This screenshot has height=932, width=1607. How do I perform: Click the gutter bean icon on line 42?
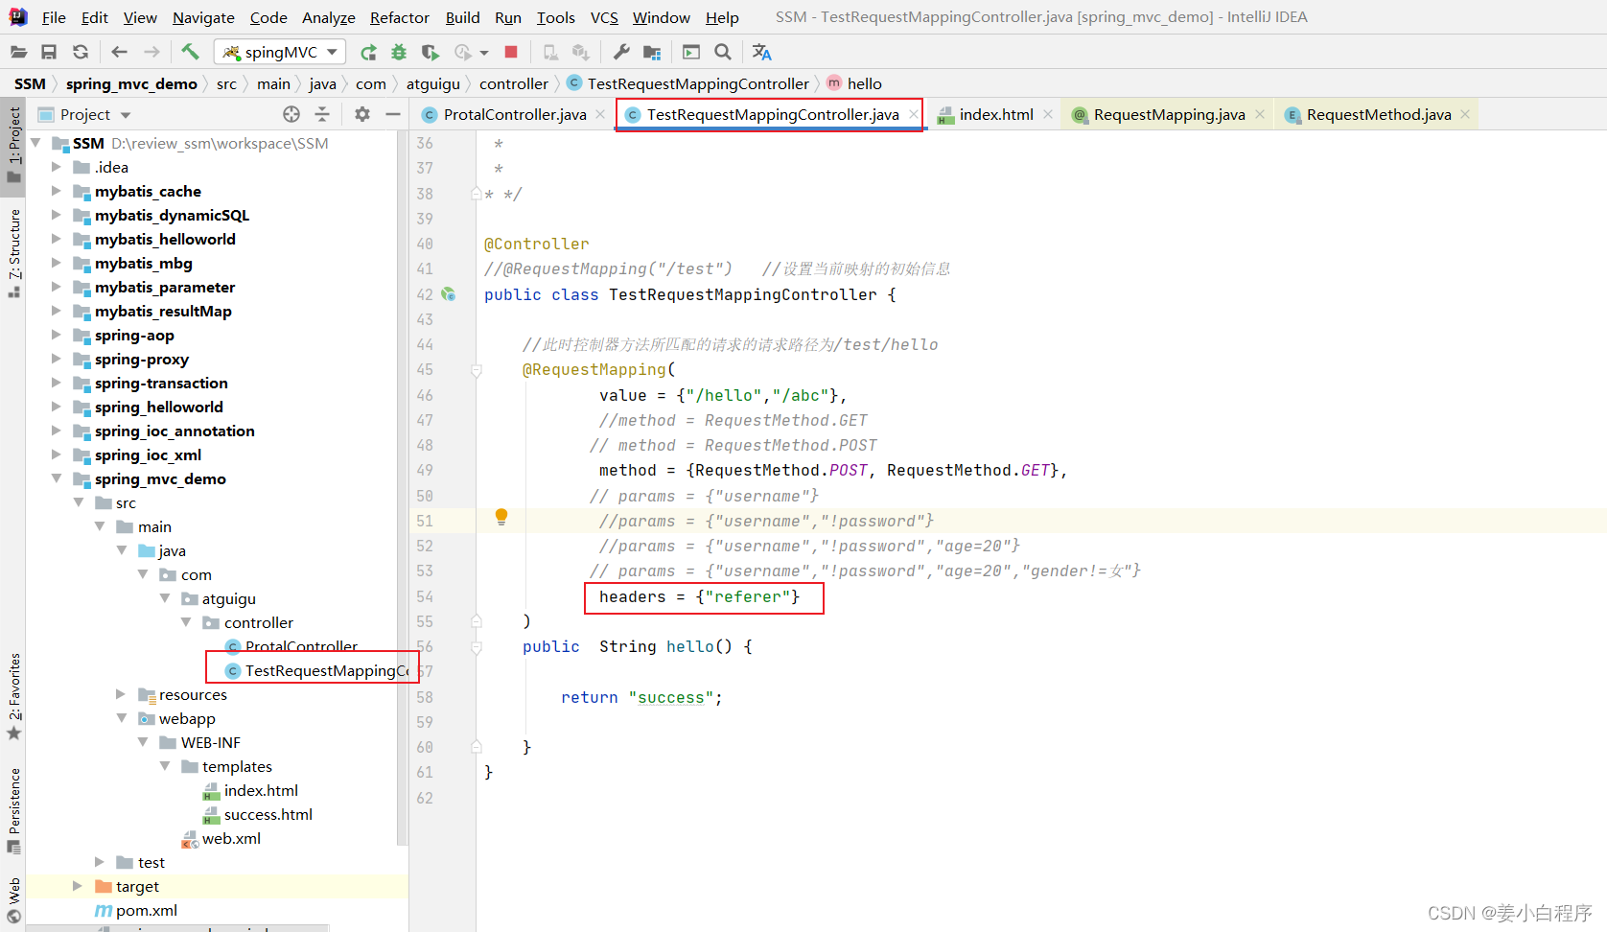(x=449, y=294)
